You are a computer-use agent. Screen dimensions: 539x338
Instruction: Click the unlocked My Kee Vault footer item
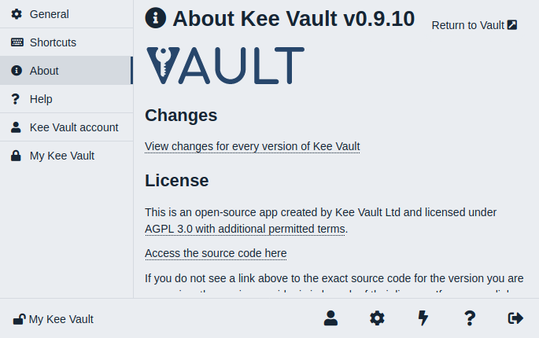click(54, 319)
